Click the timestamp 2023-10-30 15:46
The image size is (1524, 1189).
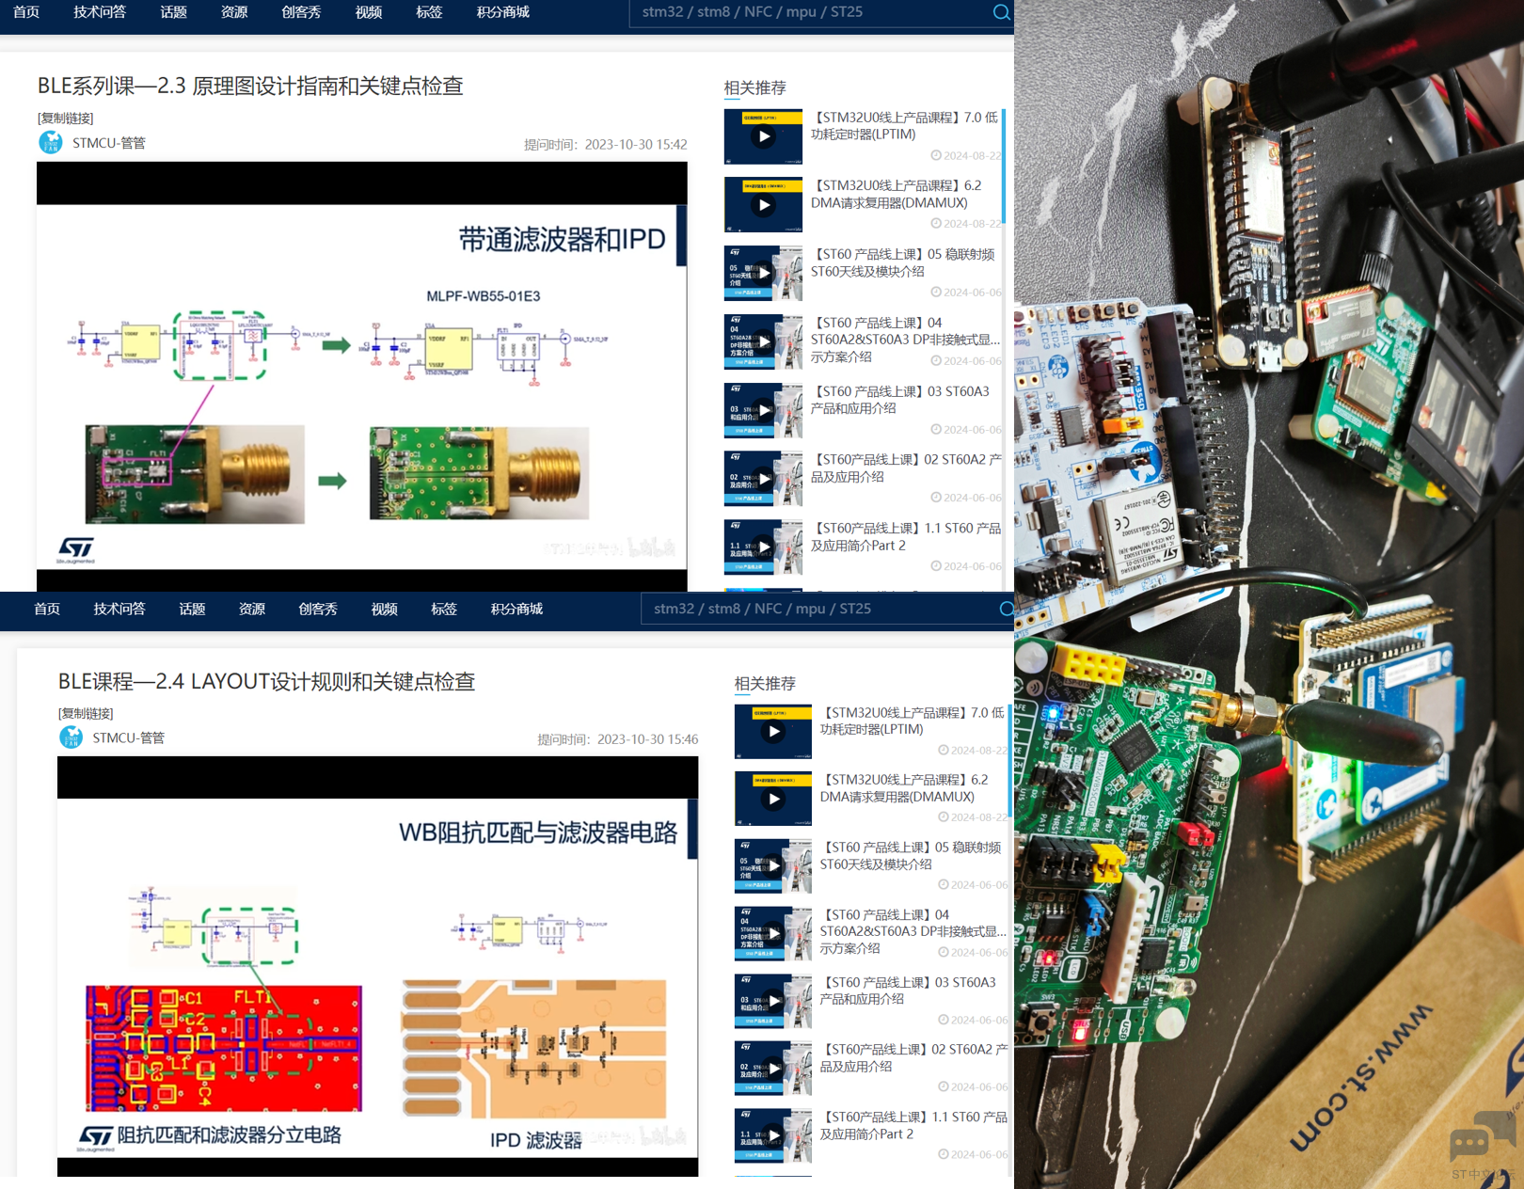tap(647, 739)
